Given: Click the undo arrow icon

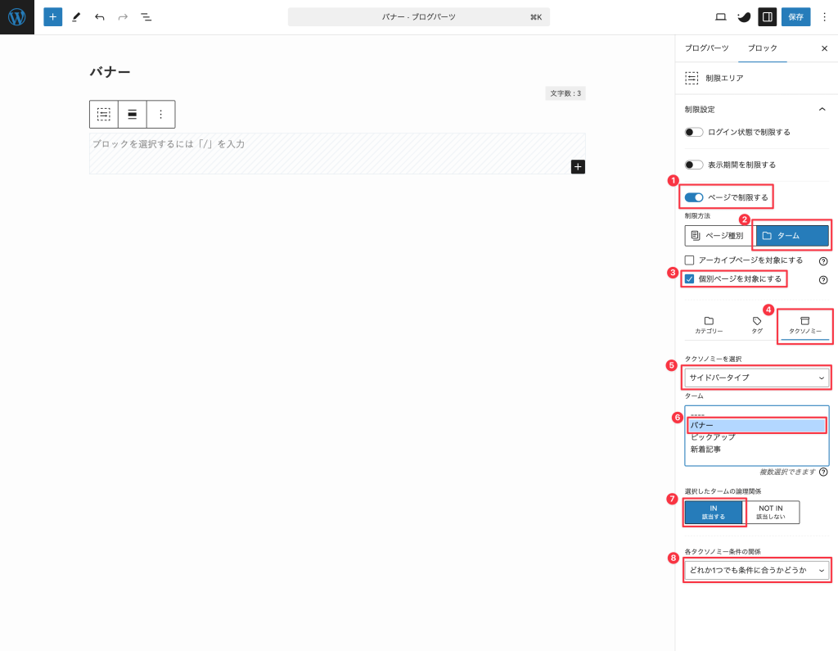Looking at the screenshot, I should [x=98, y=16].
